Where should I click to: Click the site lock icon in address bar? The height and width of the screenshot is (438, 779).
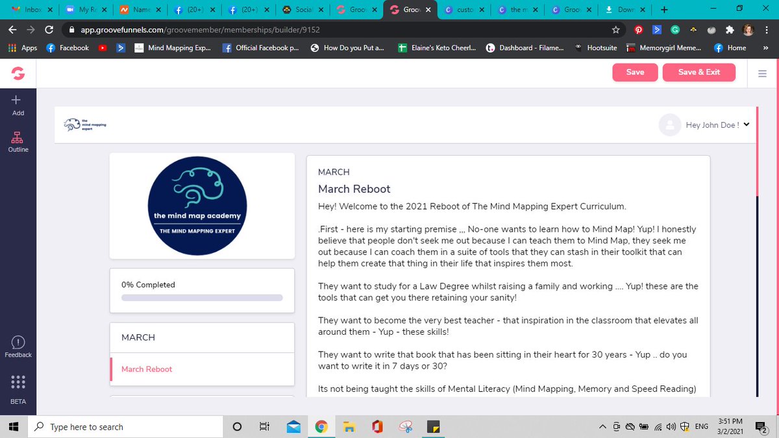[x=71, y=30]
